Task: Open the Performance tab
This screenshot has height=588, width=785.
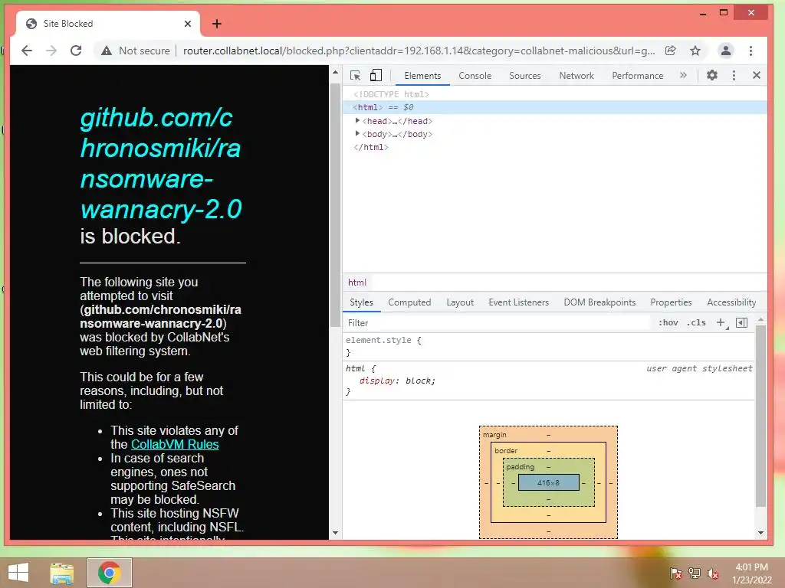Action: pyautogui.click(x=637, y=76)
